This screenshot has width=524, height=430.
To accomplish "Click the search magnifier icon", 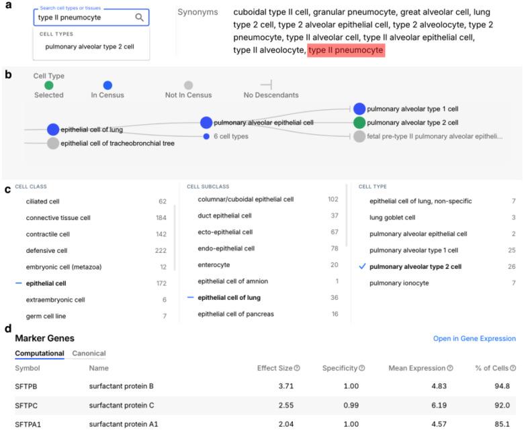I will [x=140, y=17].
